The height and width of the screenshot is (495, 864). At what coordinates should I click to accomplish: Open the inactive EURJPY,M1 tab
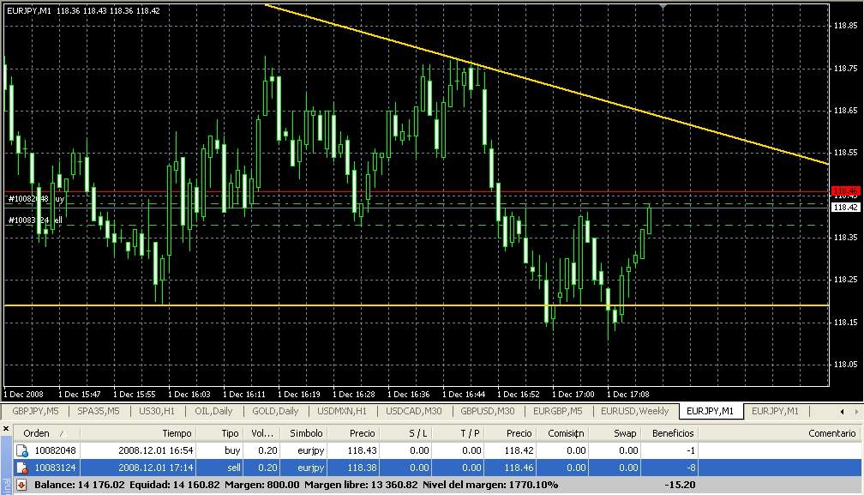pos(775,411)
